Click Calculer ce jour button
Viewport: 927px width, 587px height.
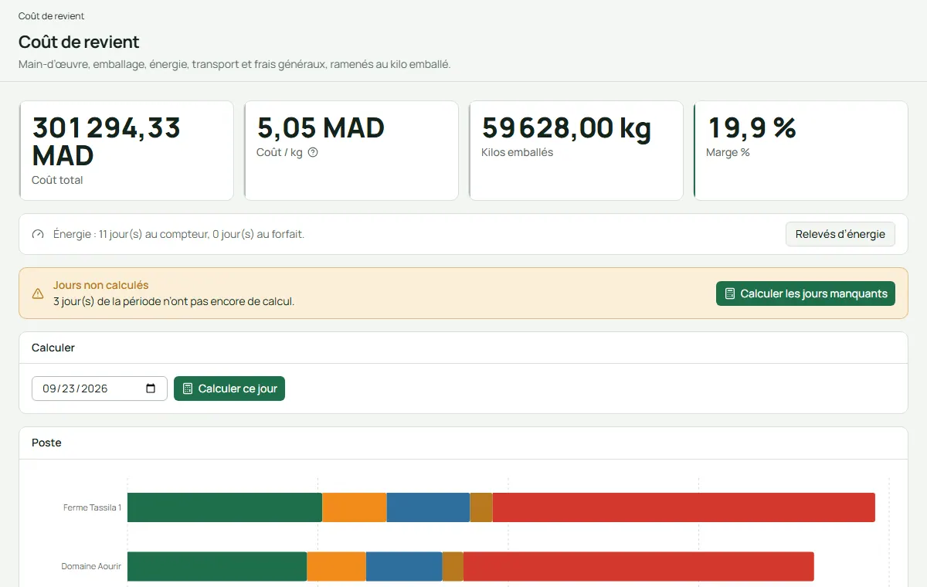(x=229, y=389)
